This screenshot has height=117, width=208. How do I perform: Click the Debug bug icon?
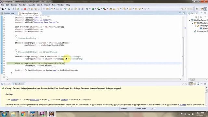tap(87, 9)
